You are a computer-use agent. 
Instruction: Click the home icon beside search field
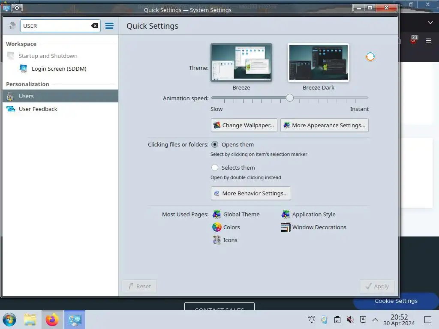12,26
